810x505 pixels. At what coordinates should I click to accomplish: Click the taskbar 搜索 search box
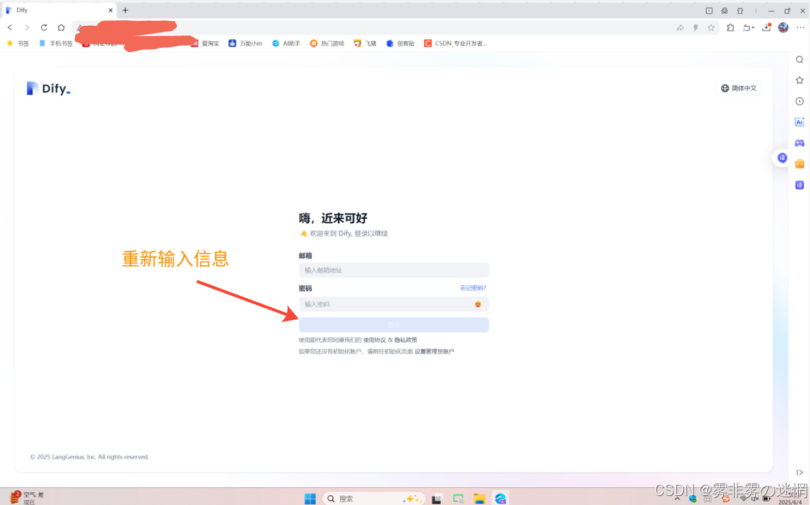click(374, 499)
